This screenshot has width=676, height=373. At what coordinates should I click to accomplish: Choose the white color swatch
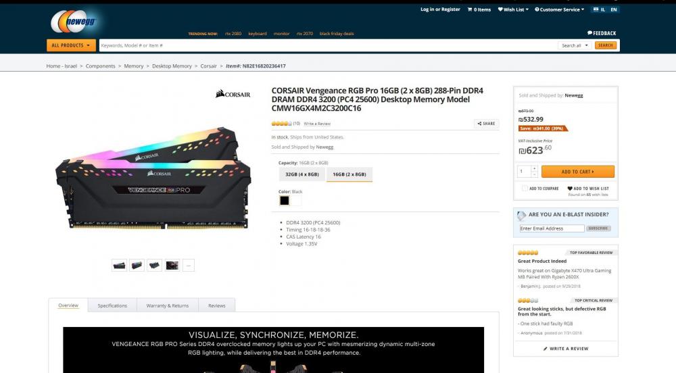pos(297,201)
